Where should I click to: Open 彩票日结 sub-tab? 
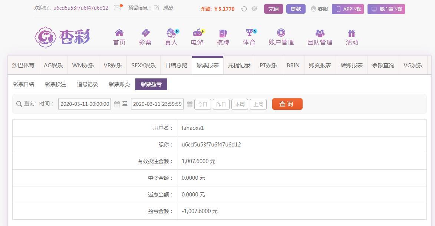click(24, 84)
